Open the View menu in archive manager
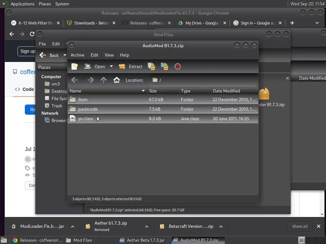 pos(109,55)
